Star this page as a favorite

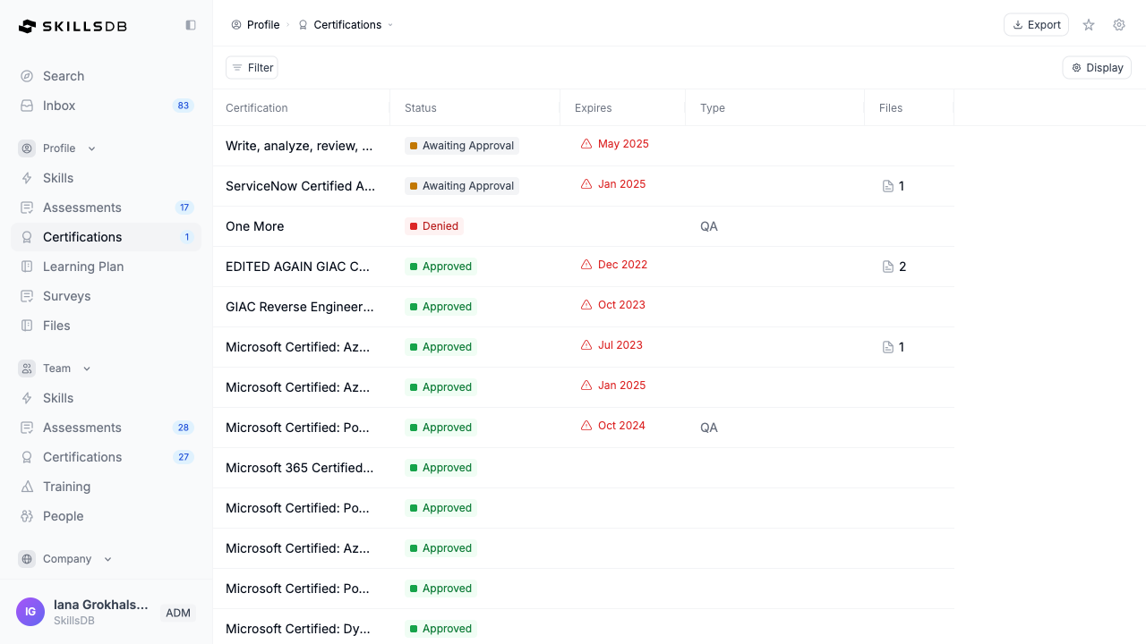[1089, 25]
